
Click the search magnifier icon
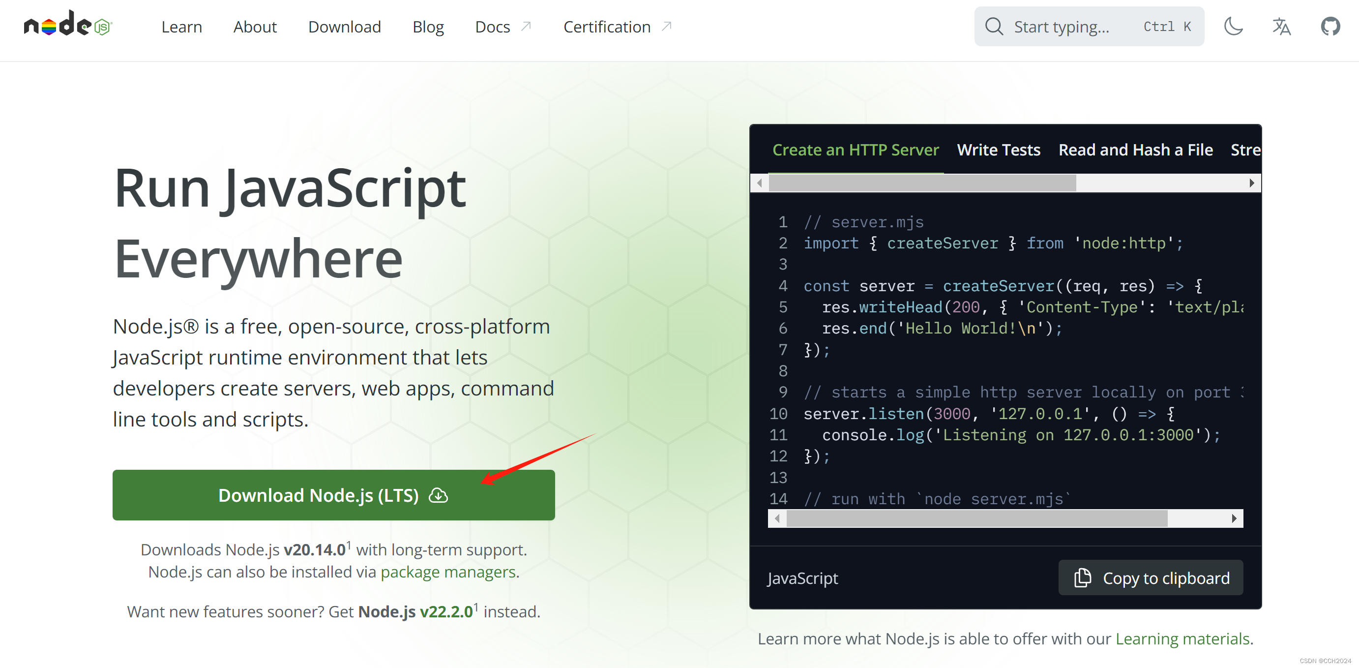[x=994, y=27]
